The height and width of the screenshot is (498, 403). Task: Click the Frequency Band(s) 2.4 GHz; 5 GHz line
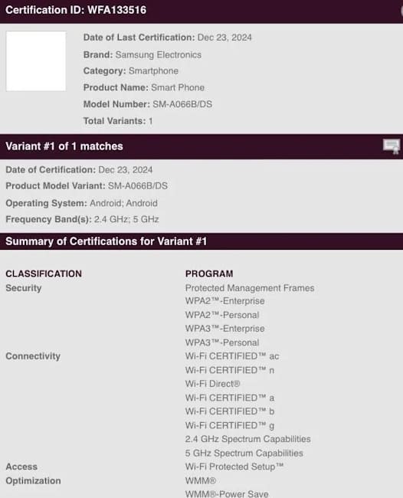tap(82, 219)
